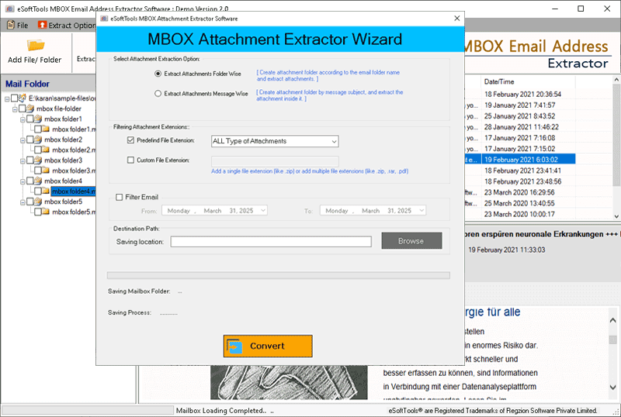Select the mbox folder1.mbox tree item
The width and height of the screenshot is (621, 417).
coord(73,129)
